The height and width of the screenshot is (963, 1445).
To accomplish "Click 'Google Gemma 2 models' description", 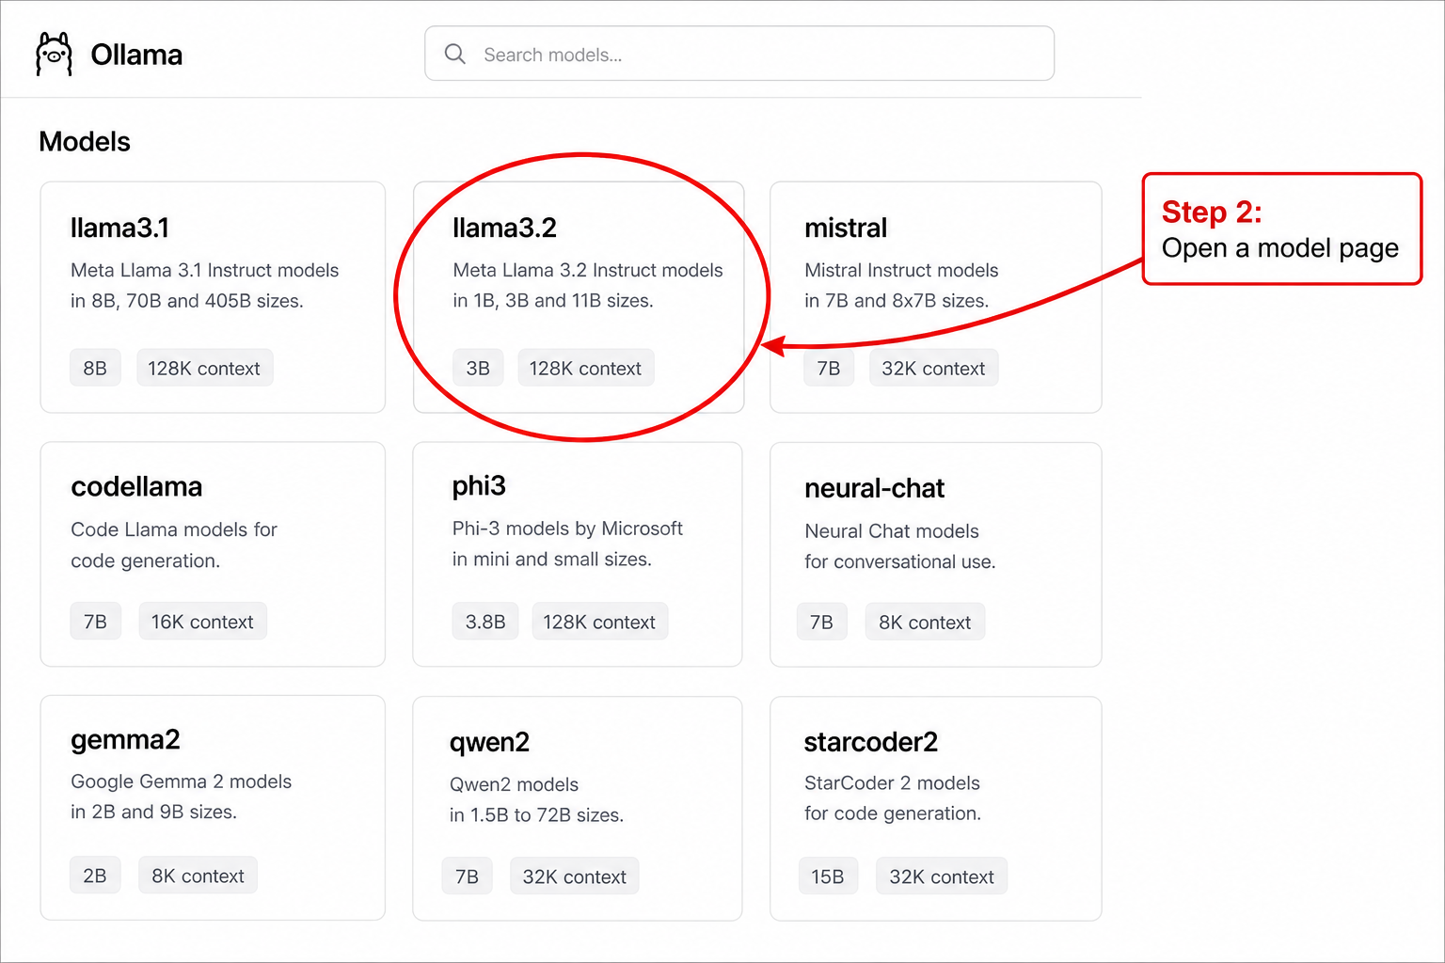I will 182,781.
